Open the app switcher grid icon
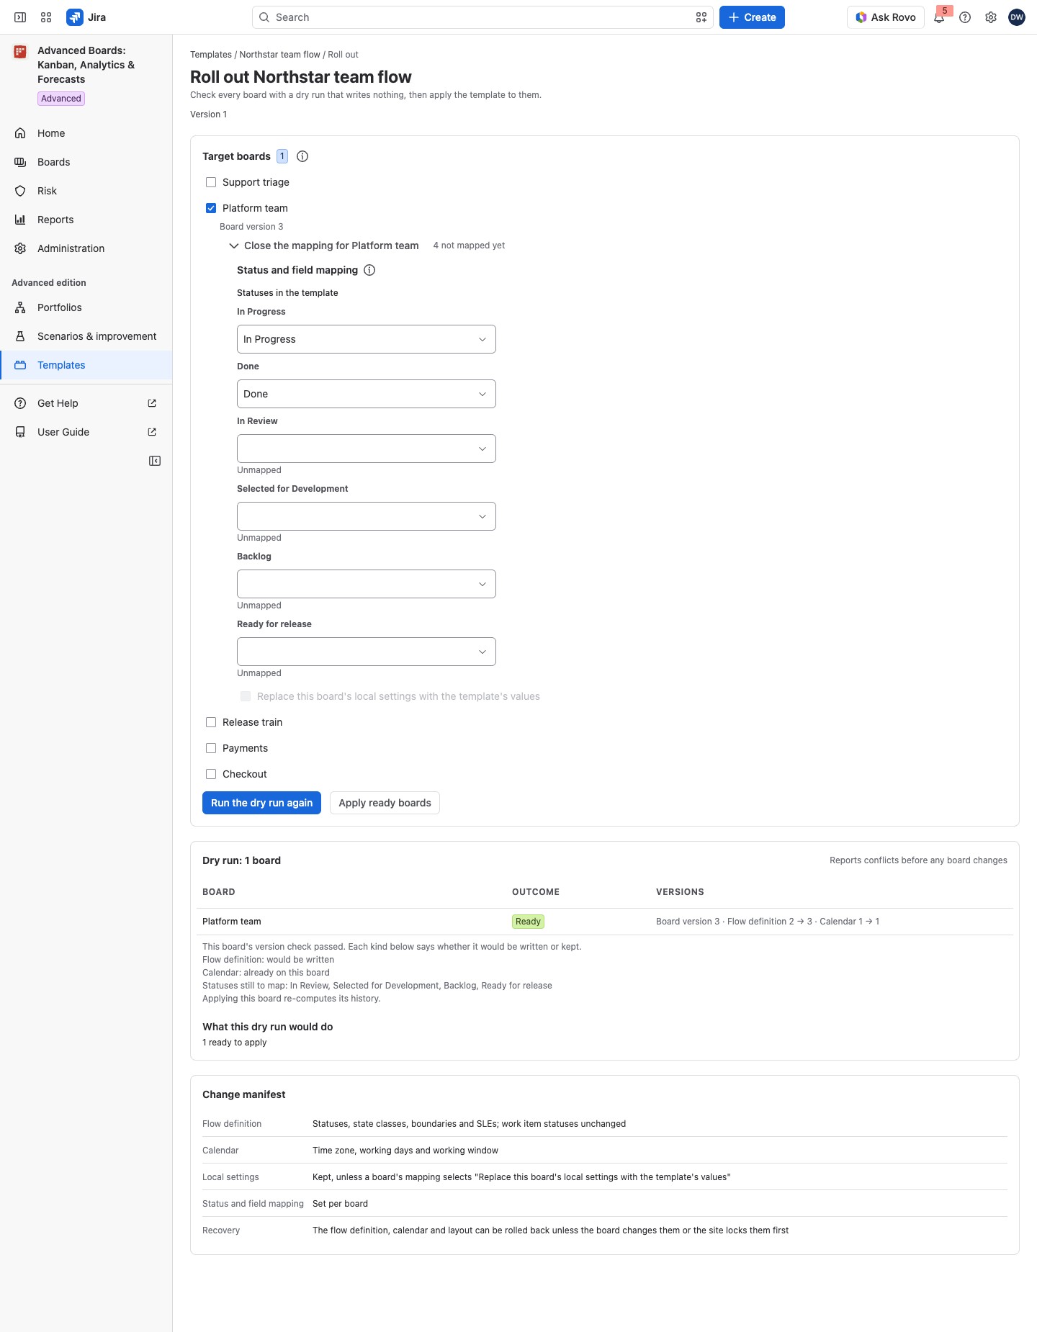 46,17
